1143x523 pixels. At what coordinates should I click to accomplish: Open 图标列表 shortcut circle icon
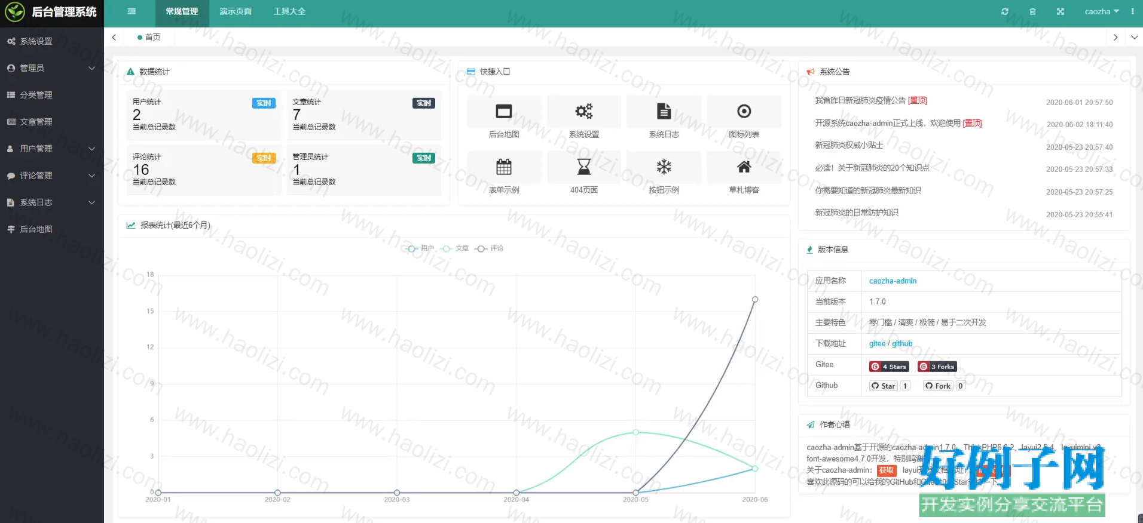point(744,112)
